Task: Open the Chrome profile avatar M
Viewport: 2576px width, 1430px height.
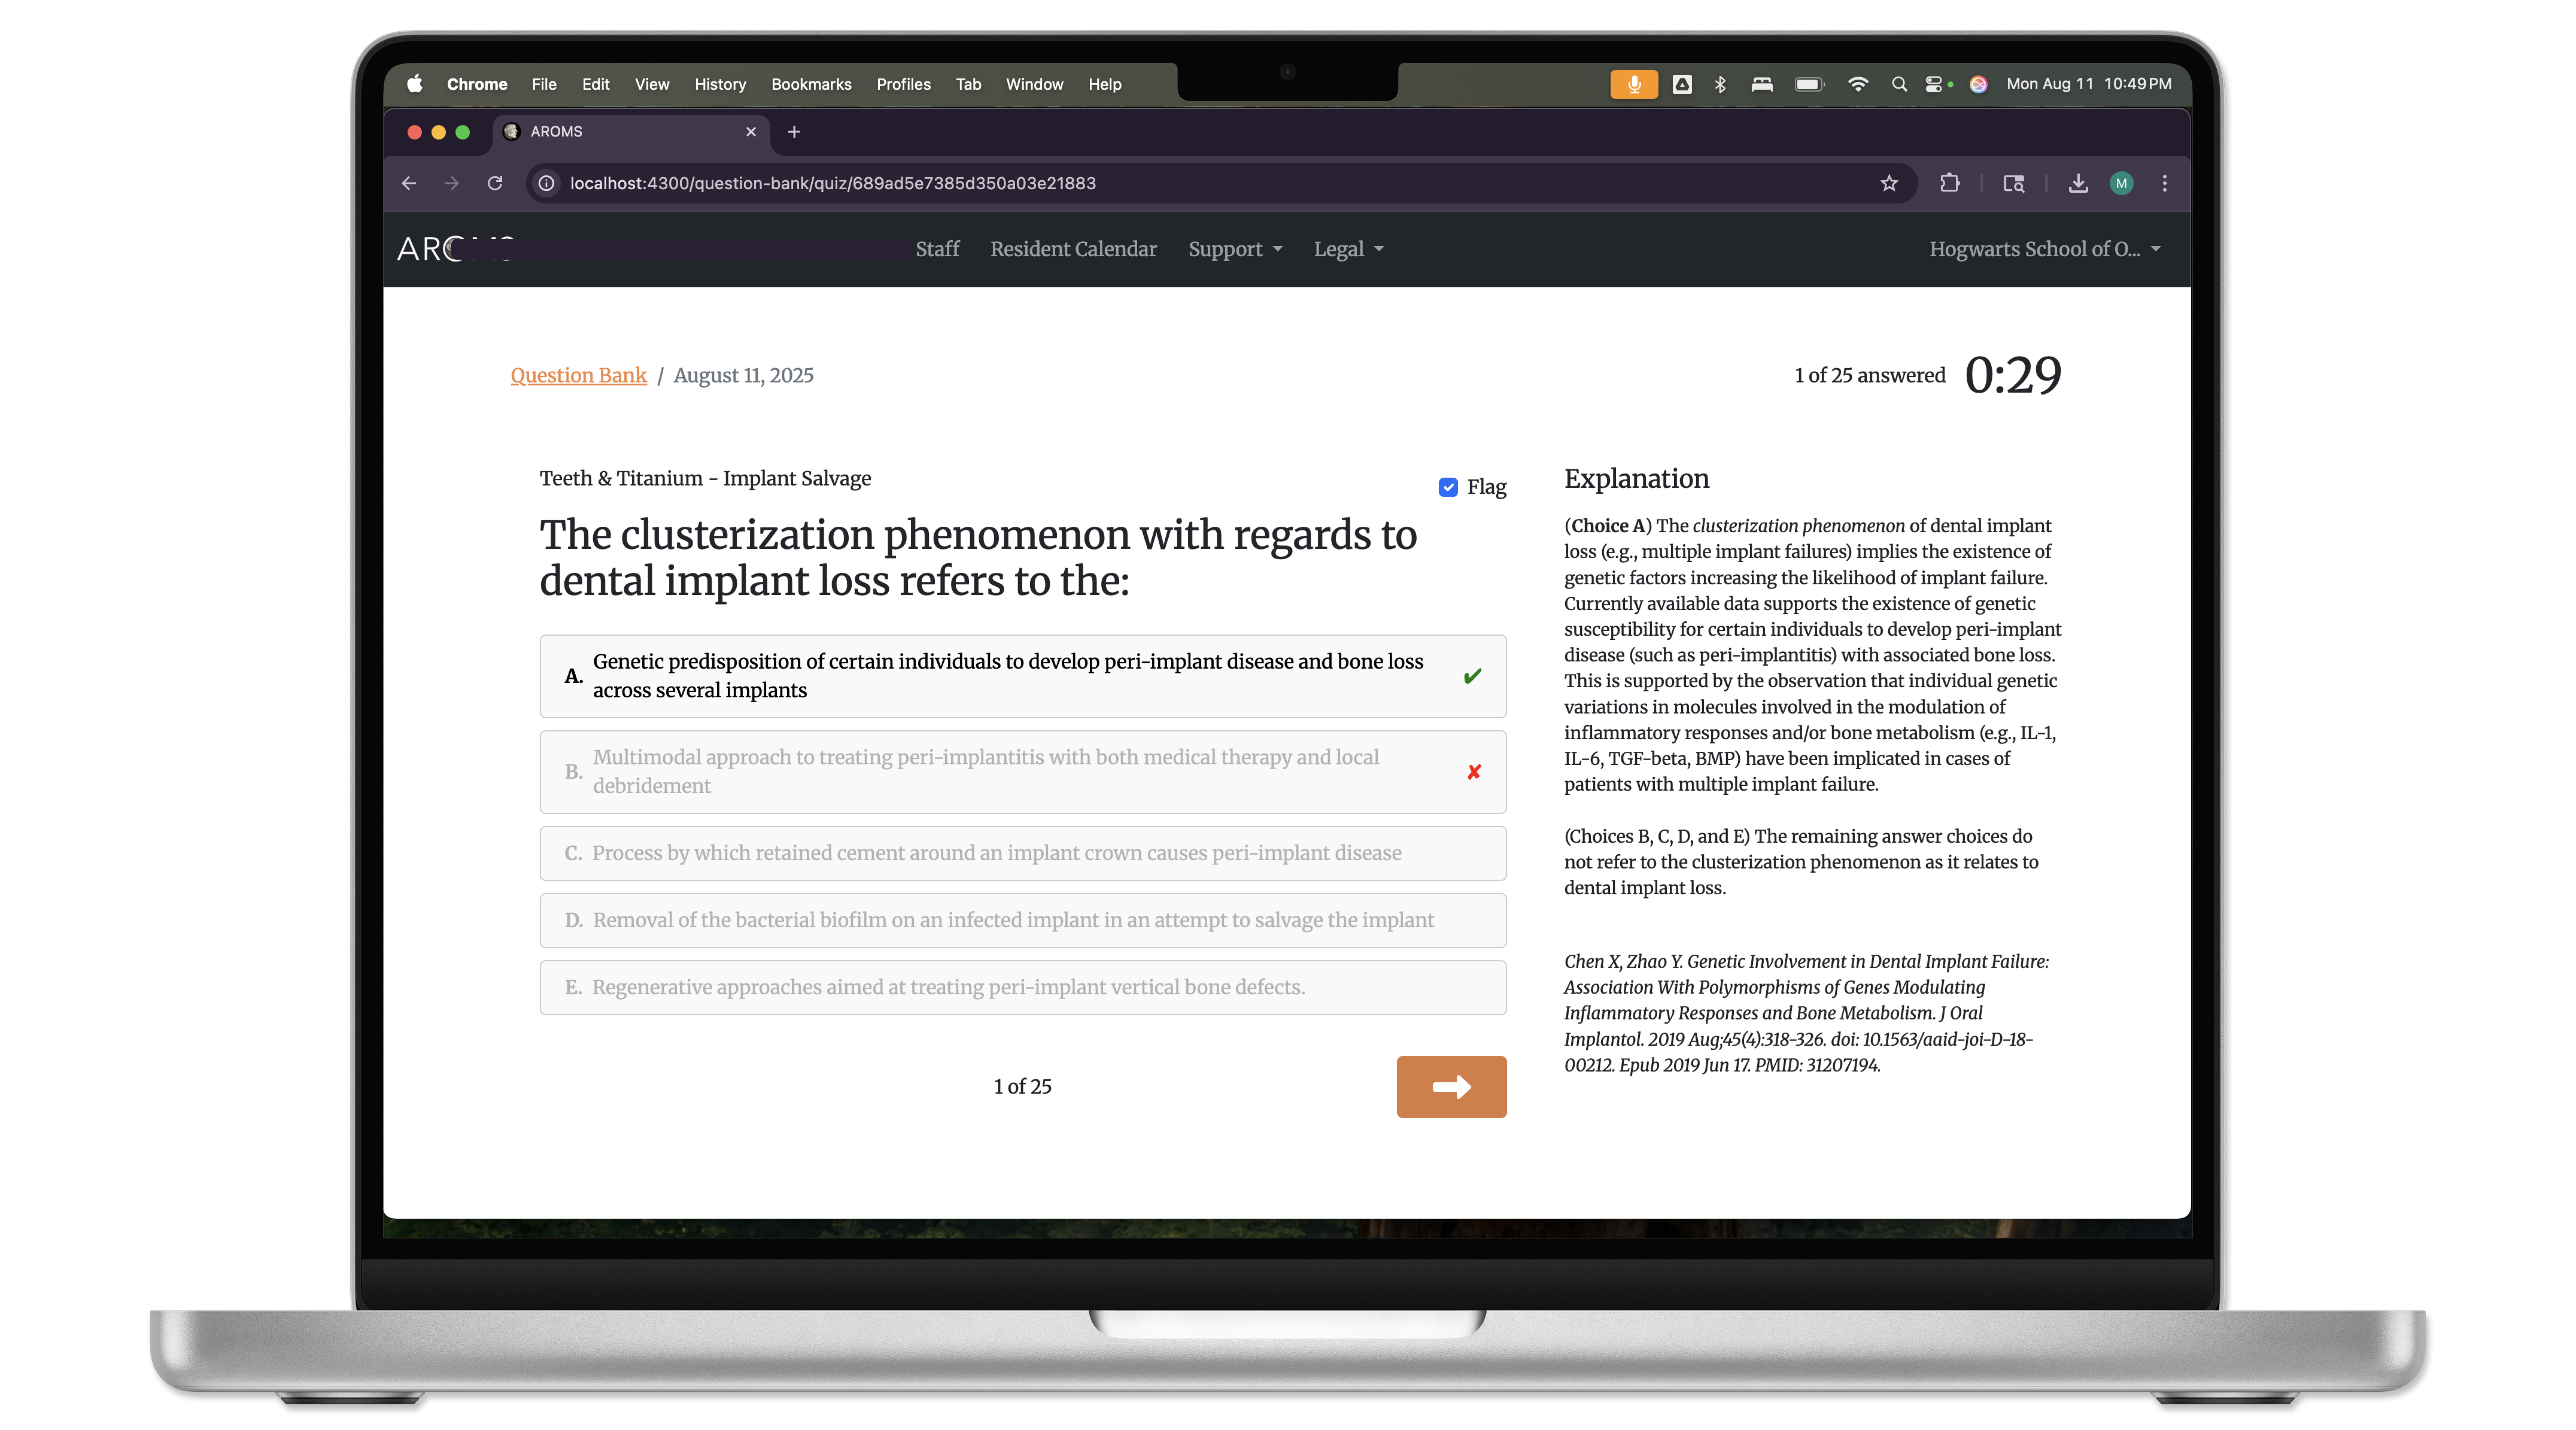Action: click(x=2121, y=183)
